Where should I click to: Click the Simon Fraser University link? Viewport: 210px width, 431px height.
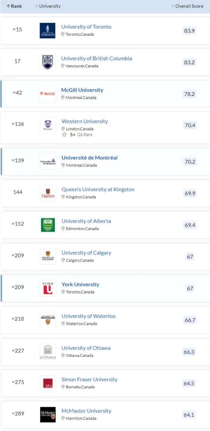point(89,379)
